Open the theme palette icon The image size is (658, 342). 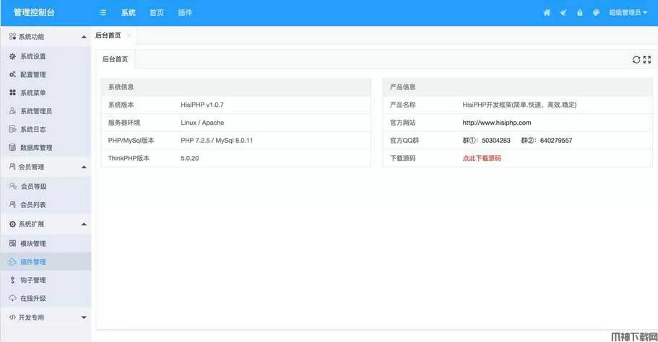[596, 12]
